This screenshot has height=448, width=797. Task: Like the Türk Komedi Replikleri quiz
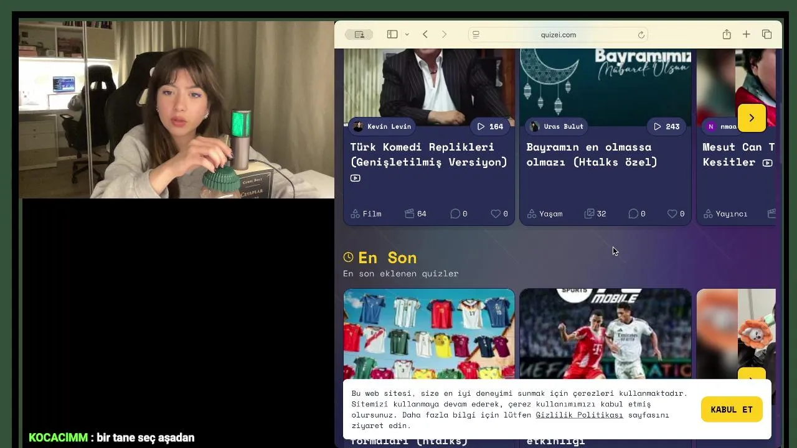[499, 213]
